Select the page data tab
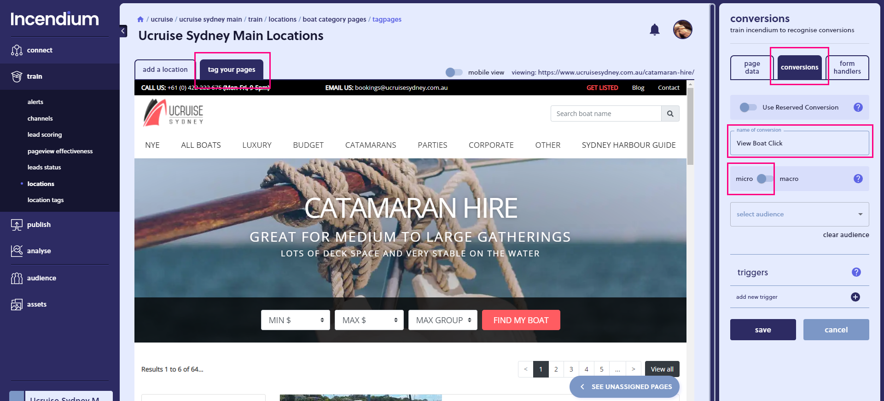Viewport: 884px width, 401px height. tap(752, 68)
